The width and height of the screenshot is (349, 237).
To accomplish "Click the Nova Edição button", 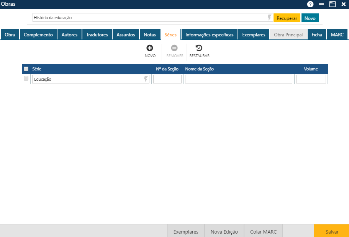I will (224, 232).
